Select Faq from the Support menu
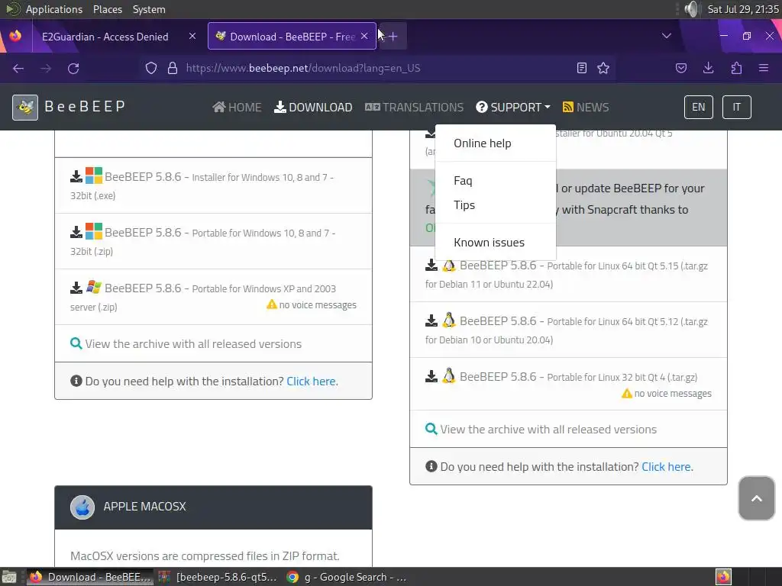Screen dimensions: 782x586 coord(463,181)
